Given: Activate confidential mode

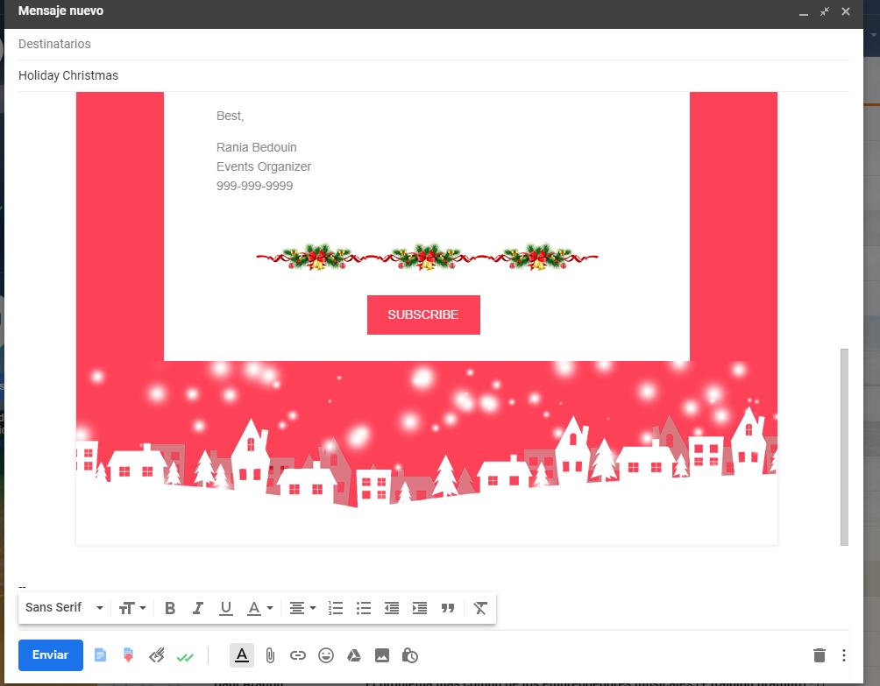Looking at the screenshot, I should tap(409, 654).
